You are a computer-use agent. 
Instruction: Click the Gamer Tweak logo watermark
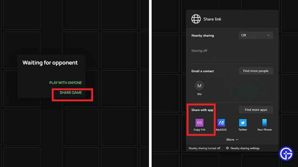coord(286,153)
